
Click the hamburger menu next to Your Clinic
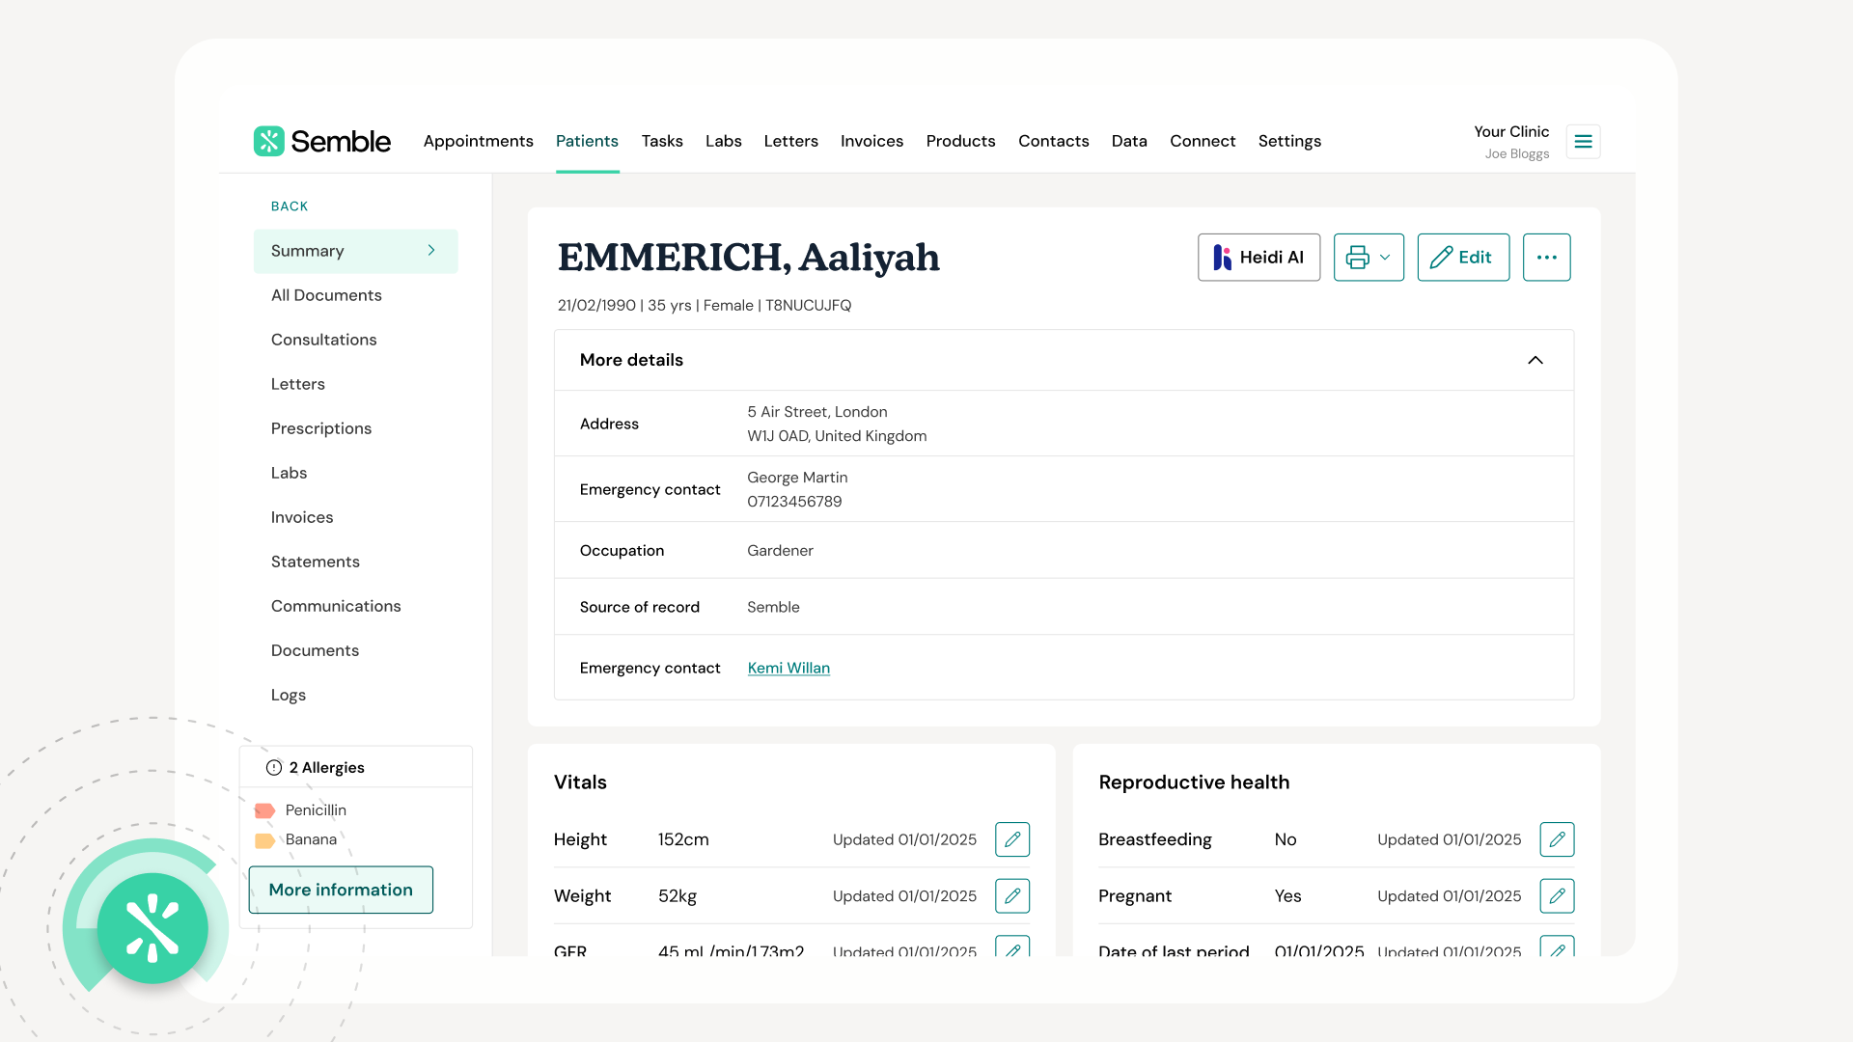[x=1583, y=141]
